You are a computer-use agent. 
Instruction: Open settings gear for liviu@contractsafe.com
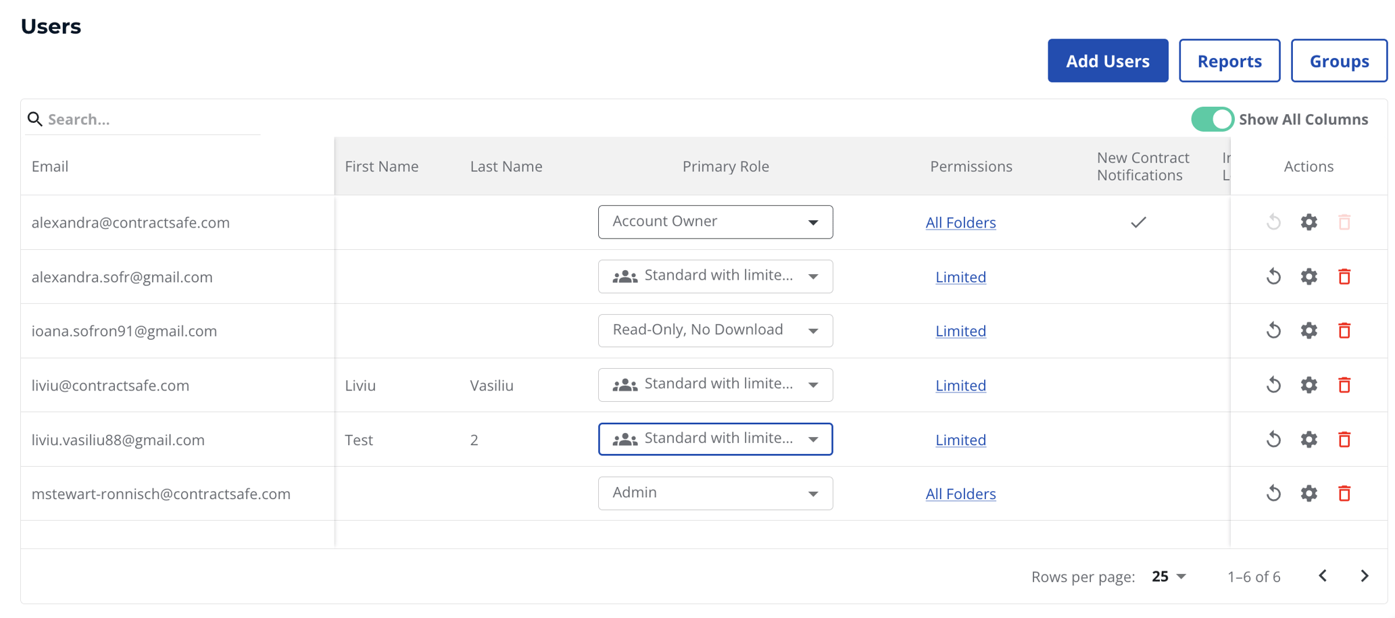pyautogui.click(x=1308, y=385)
